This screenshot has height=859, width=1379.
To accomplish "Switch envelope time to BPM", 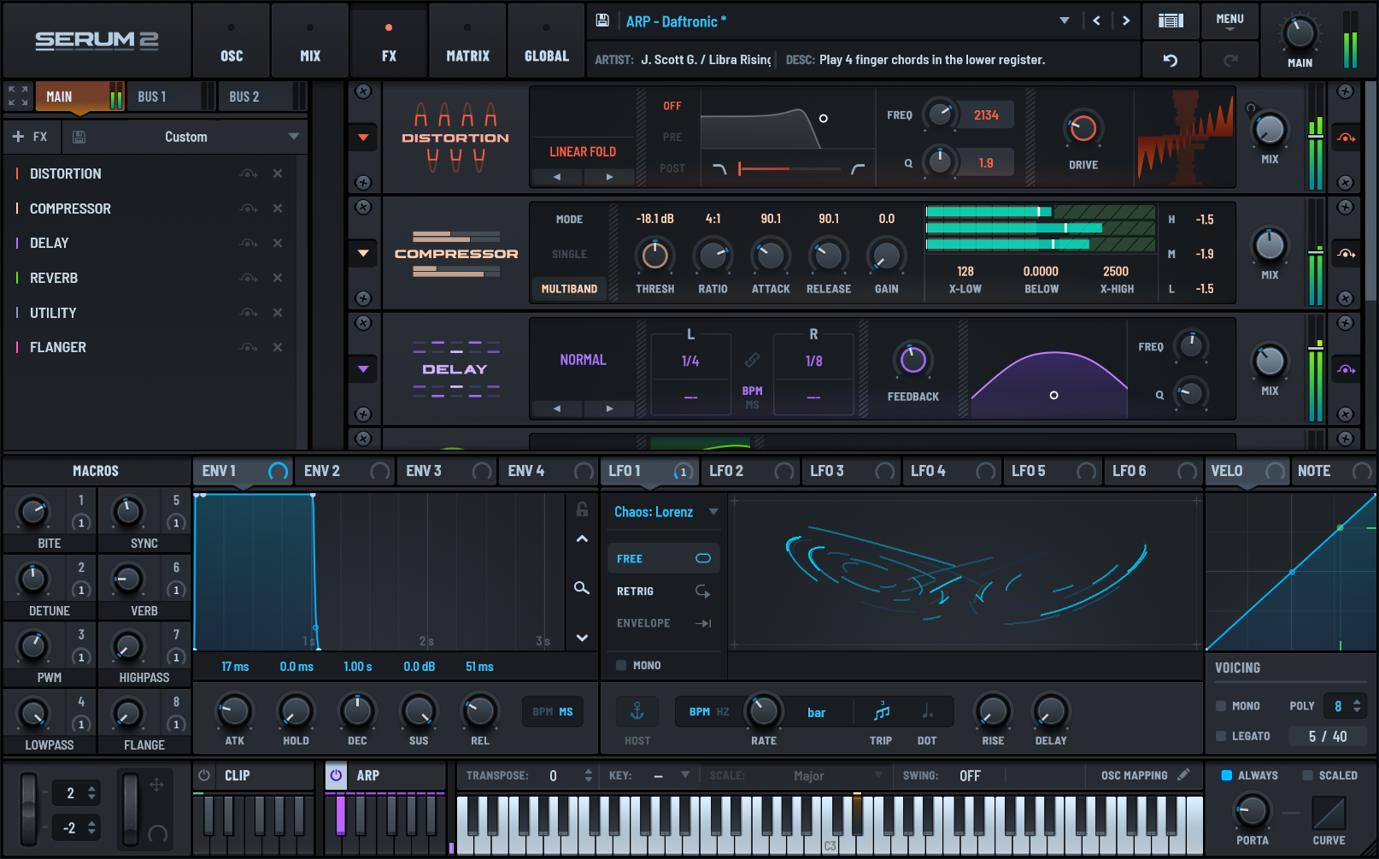I will point(543,711).
